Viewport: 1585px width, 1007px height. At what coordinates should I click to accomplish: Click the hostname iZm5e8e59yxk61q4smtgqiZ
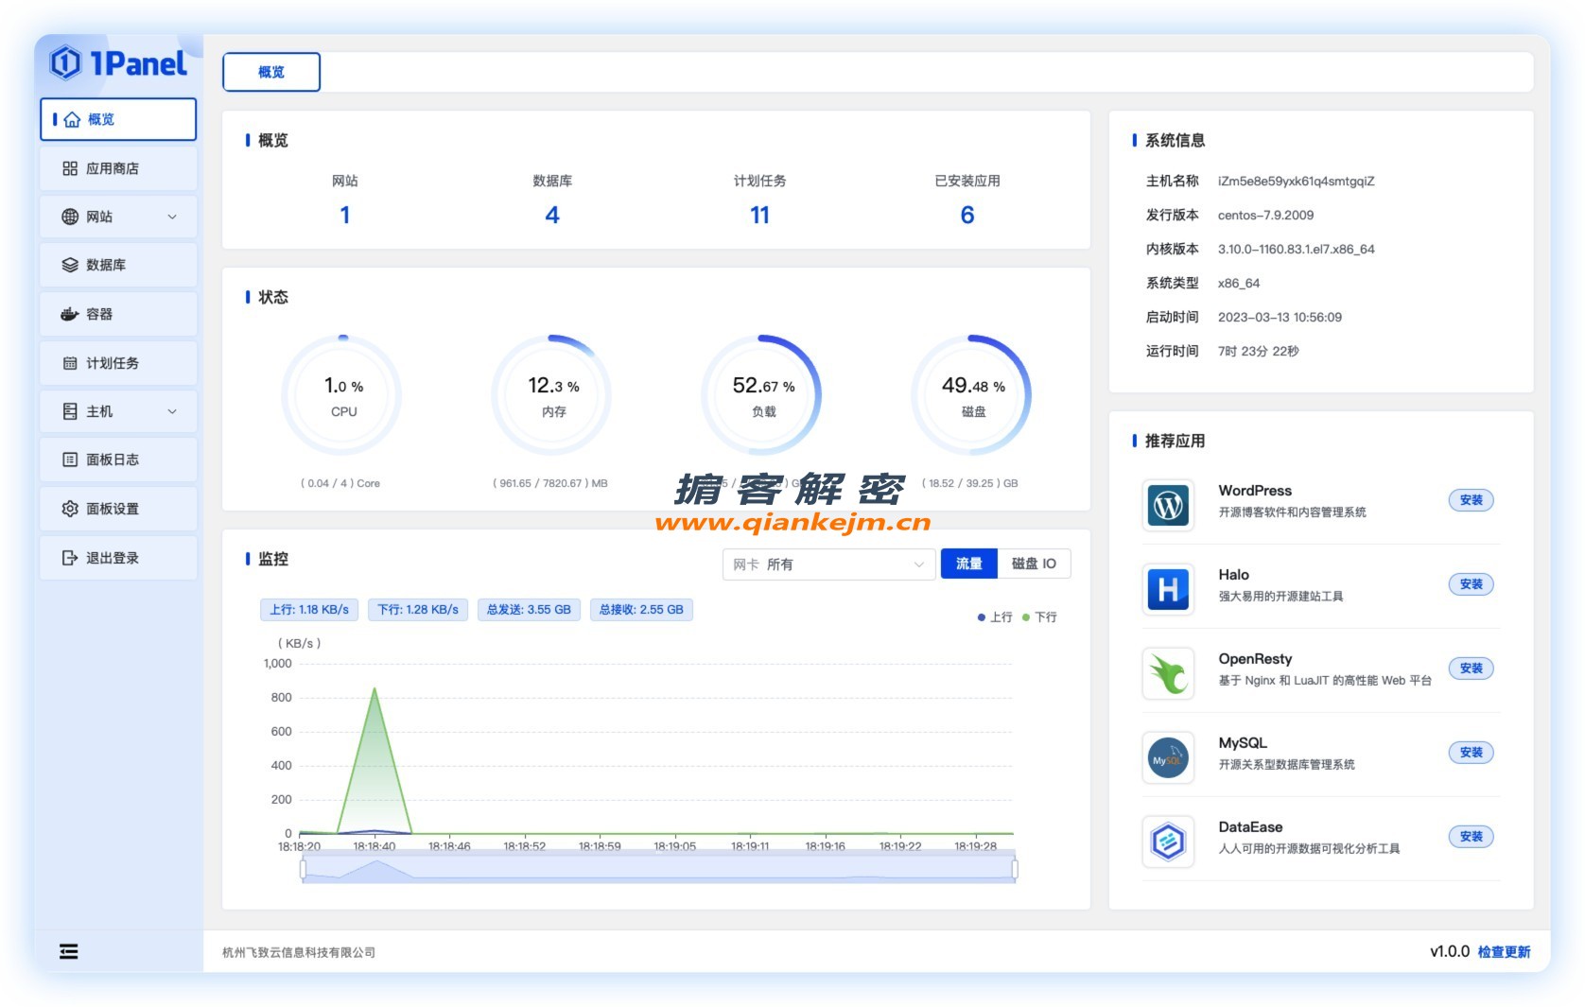click(x=1296, y=182)
